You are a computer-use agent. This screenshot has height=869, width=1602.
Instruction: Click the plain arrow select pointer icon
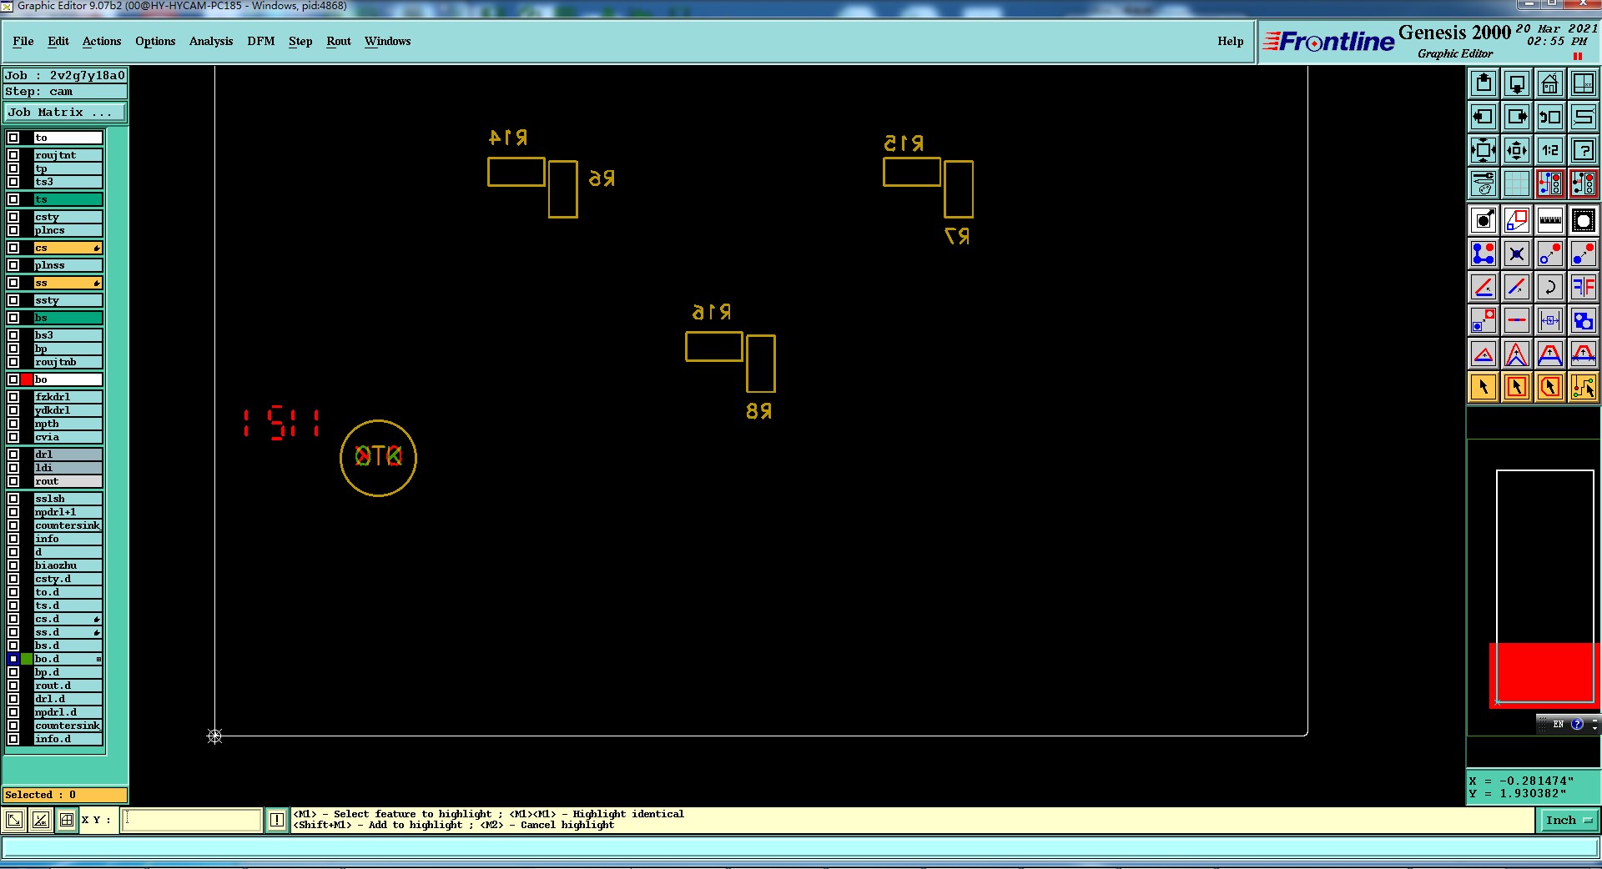click(x=1484, y=387)
